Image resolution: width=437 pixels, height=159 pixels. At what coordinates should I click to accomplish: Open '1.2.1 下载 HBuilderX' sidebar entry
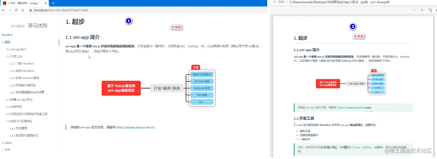click(21, 64)
